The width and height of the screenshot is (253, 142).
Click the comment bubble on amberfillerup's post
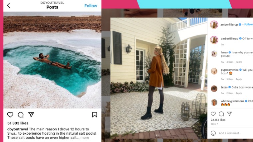coord(221,114)
